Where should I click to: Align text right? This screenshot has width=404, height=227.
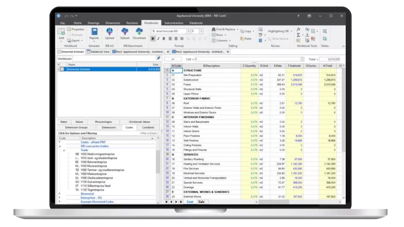click(182, 39)
